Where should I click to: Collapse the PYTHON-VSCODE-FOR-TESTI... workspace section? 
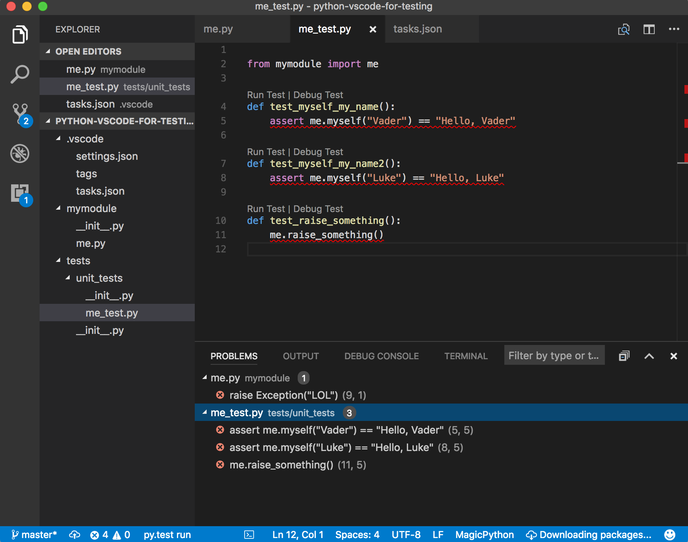point(48,121)
